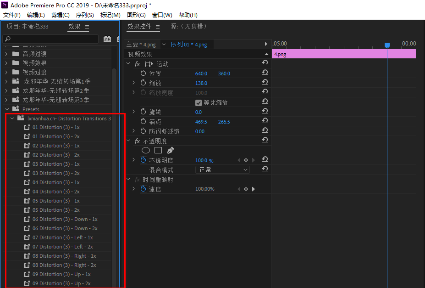This screenshot has height=288, width=425.
Task: Open the 文件(F) menu
Action: [11, 15]
